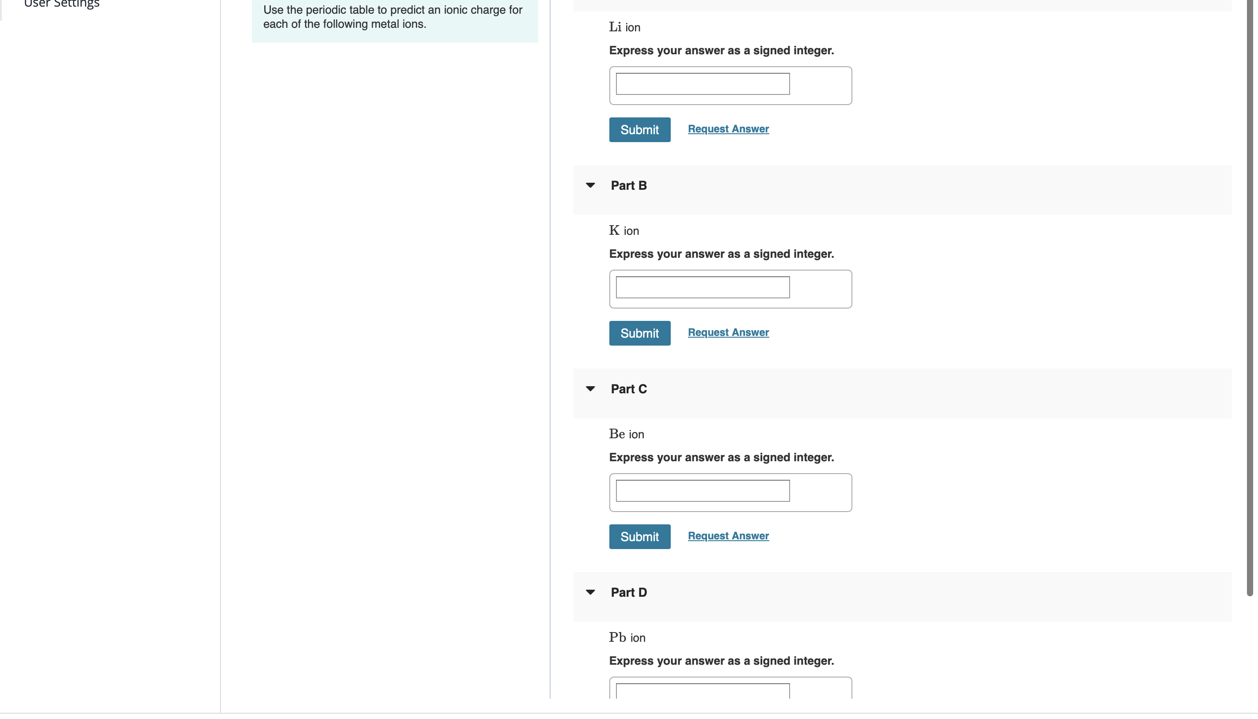Submit the Be ion answer
This screenshot has width=1258, height=719.
pos(639,537)
